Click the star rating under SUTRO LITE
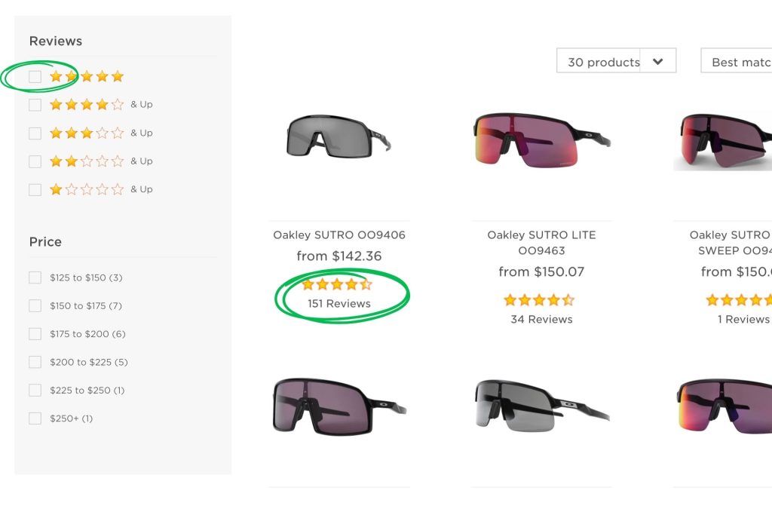 pos(539,299)
